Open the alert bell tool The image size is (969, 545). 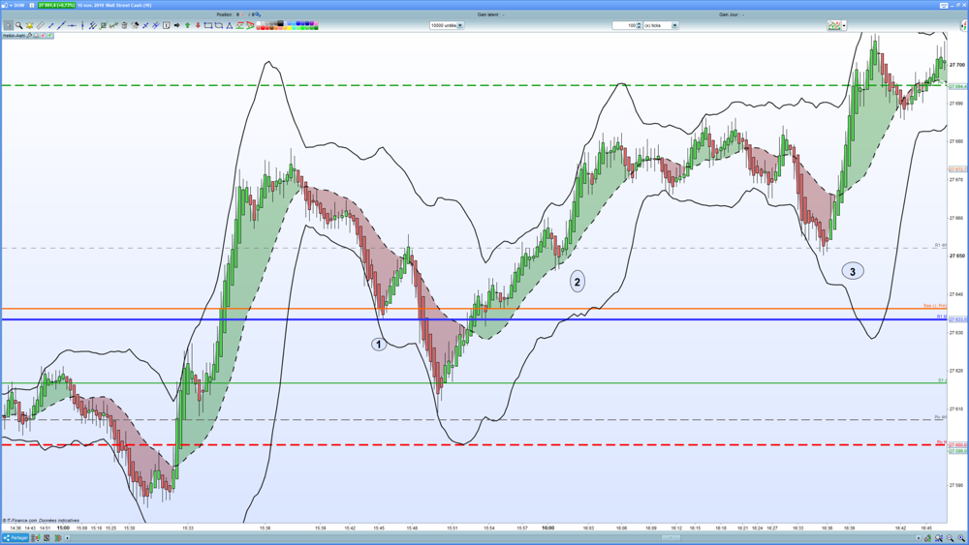point(29,25)
